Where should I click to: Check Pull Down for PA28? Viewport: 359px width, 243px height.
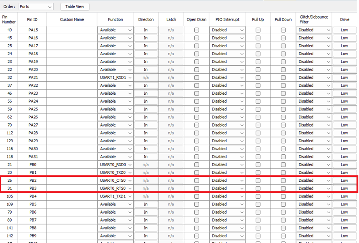[x=283, y=133]
